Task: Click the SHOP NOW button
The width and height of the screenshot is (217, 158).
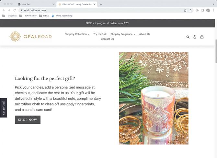Action: [28, 120]
